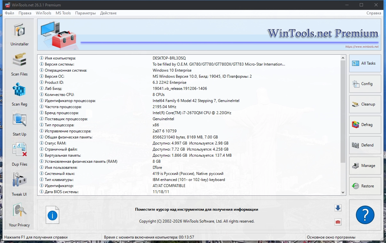
Task: Click the system info list scroll-down arrow
Action: [343, 192]
